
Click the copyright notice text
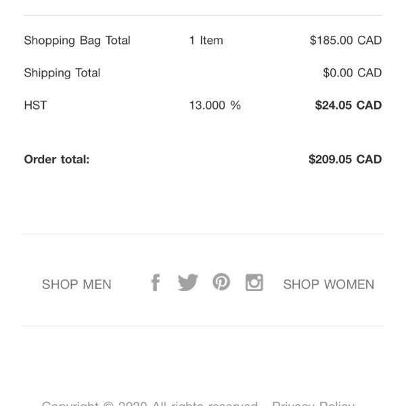tap(149, 403)
